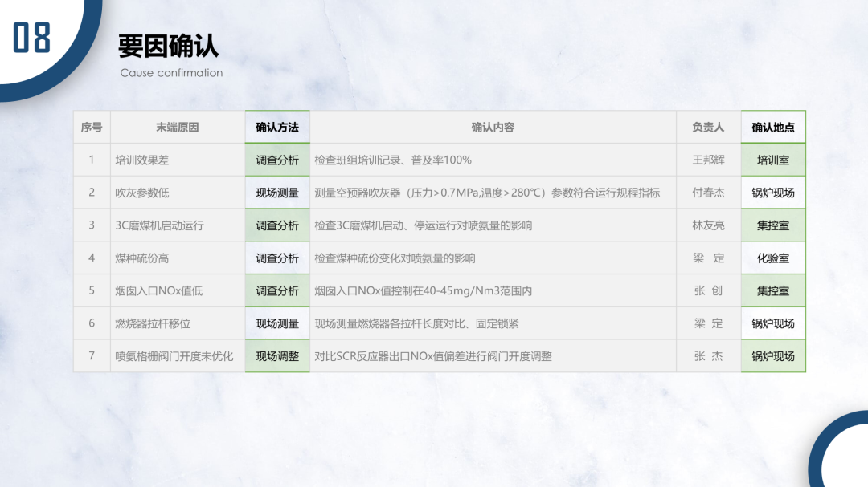Click the subtitle Cause confirmation

point(170,73)
